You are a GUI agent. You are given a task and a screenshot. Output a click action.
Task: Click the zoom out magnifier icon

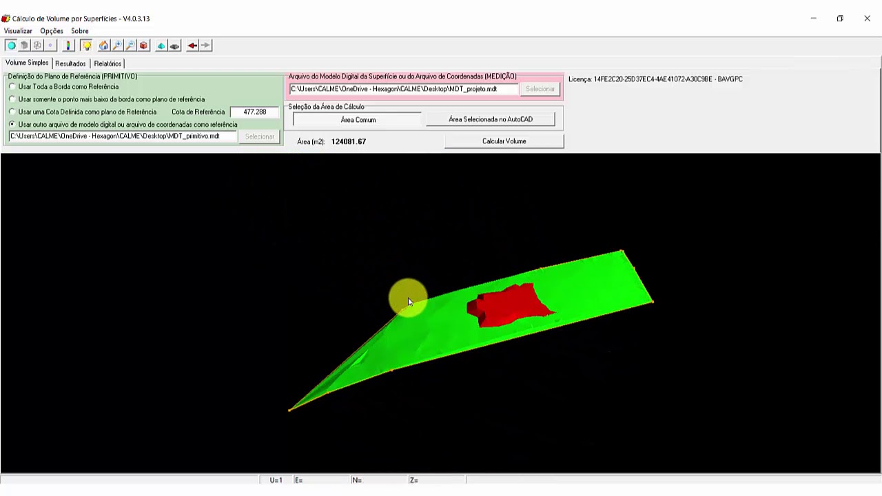click(x=130, y=45)
